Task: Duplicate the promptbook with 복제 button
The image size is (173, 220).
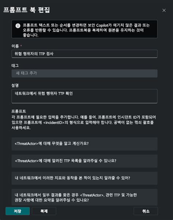Action: point(44,211)
